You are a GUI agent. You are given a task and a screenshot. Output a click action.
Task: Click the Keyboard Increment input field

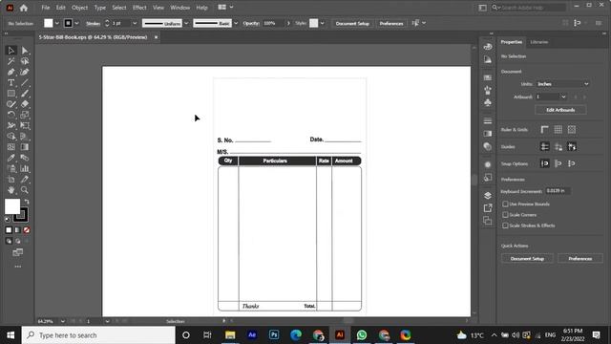tap(558, 191)
